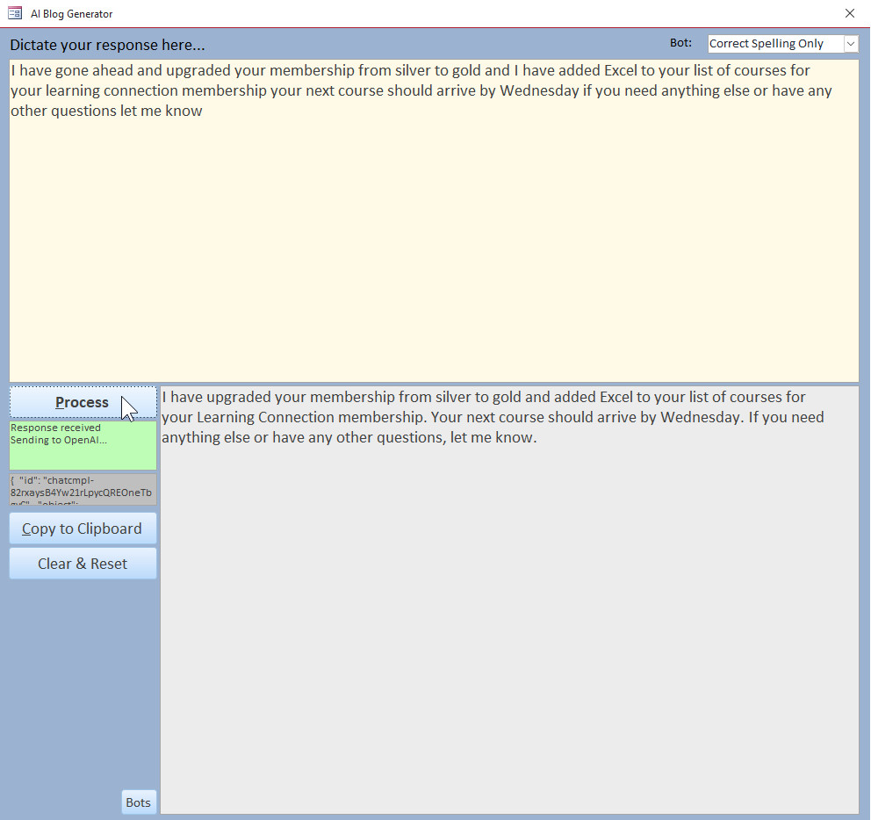Expand the Bot dropdown arrow

pos(850,44)
